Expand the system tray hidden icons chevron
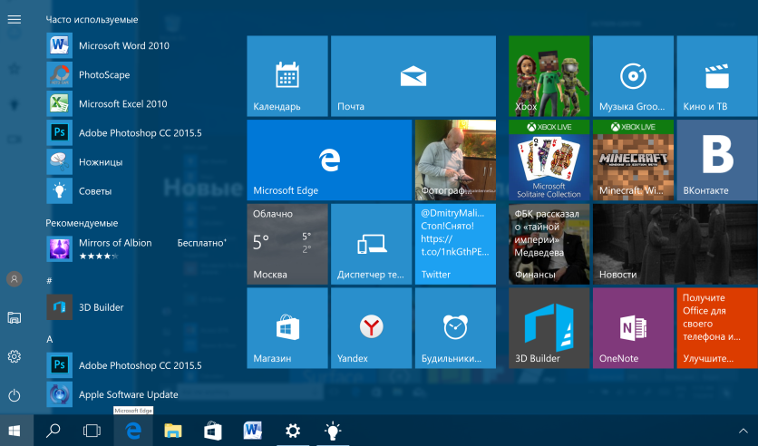Image resolution: width=758 pixels, height=446 pixels. 743,431
